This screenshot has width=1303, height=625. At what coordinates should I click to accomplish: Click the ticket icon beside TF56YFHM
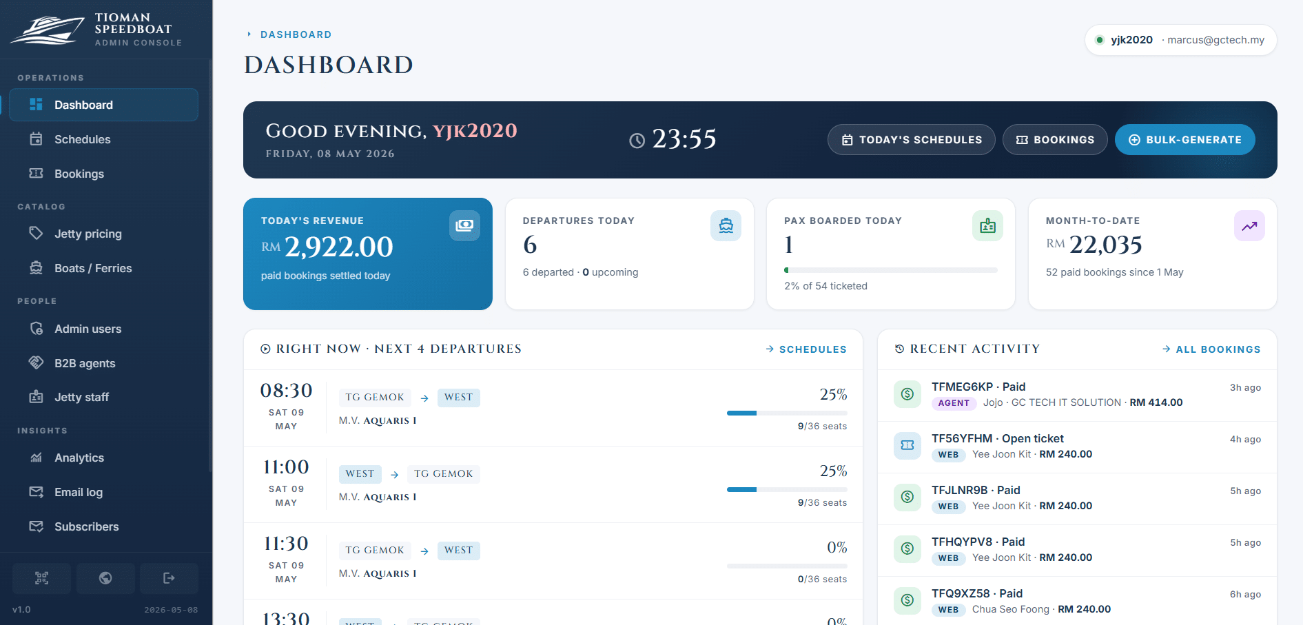coord(907,445)
